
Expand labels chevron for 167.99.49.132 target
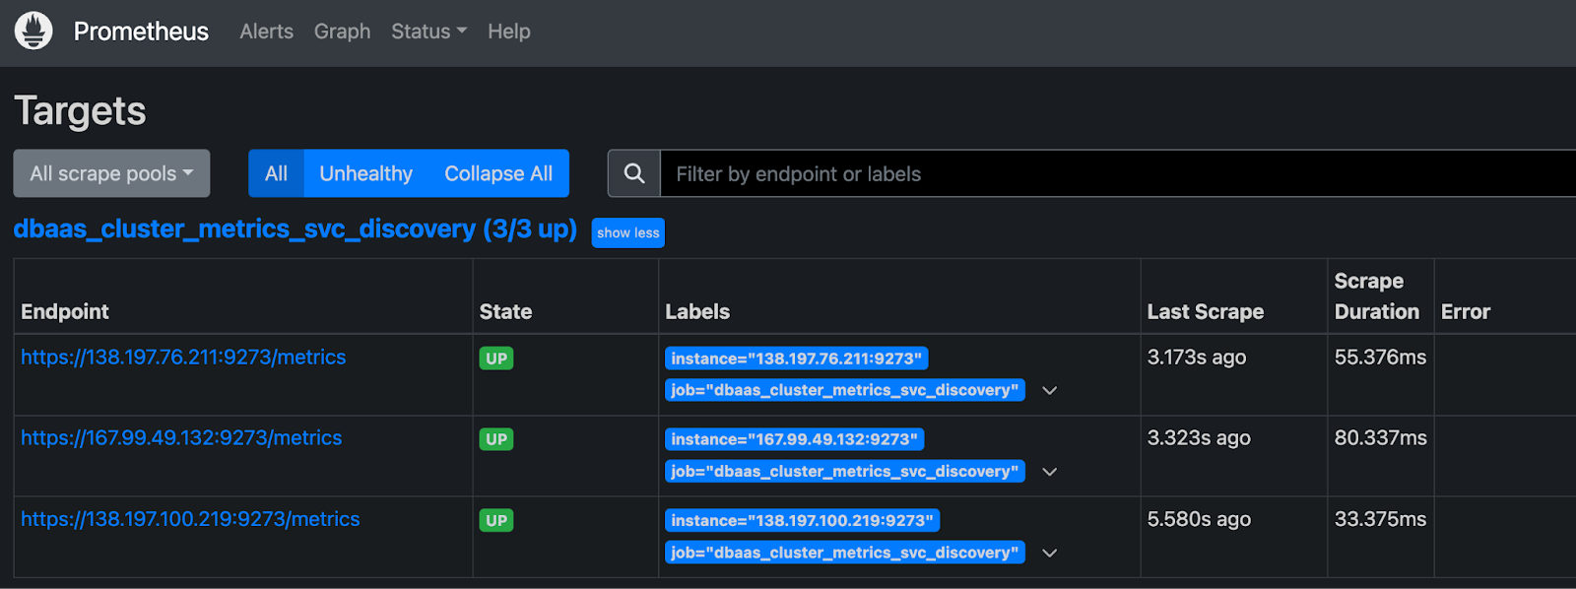tap(1050, 472)
